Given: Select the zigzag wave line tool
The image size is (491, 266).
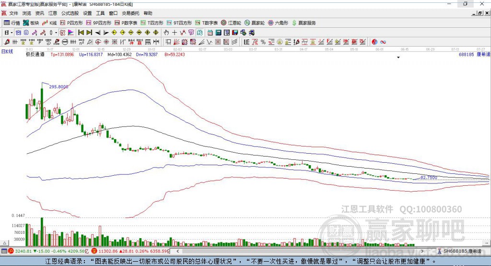Looking at the screenshot, I should pos(210,42).
